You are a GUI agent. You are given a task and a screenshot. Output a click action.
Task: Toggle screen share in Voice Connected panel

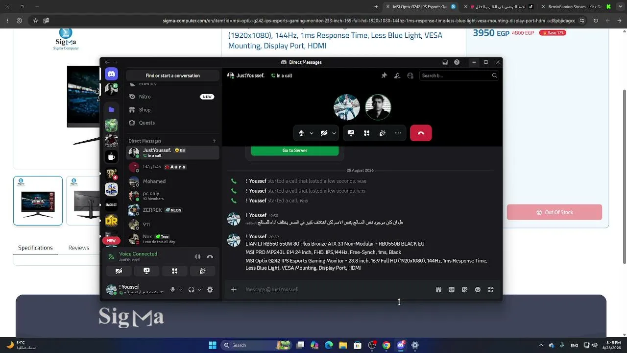tap(146, 271)
